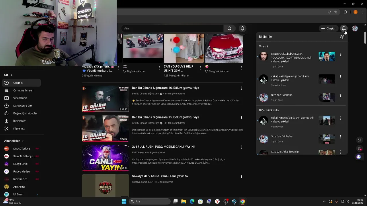Click the notifications bell icon
The image size is (367, 206).
344,28
